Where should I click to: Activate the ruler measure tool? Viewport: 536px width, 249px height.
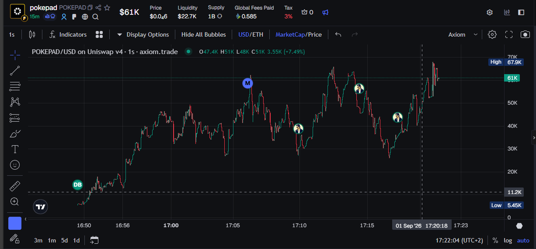(x=15, y=185)
